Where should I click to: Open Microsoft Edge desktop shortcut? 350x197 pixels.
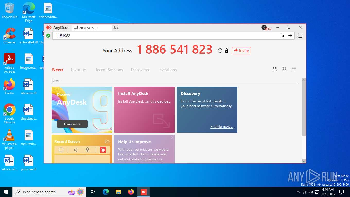(29, 12)
